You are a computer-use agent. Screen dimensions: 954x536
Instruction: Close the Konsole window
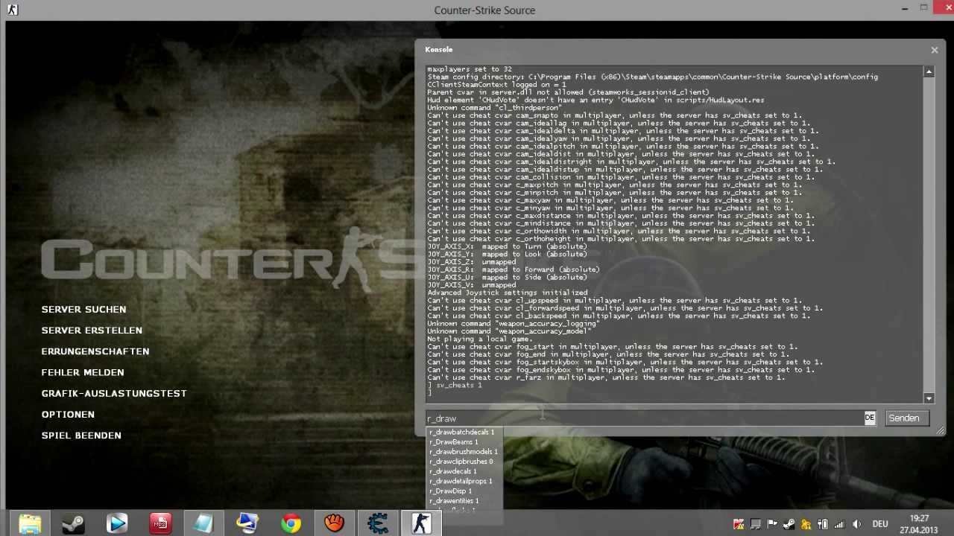pos(935,50)
